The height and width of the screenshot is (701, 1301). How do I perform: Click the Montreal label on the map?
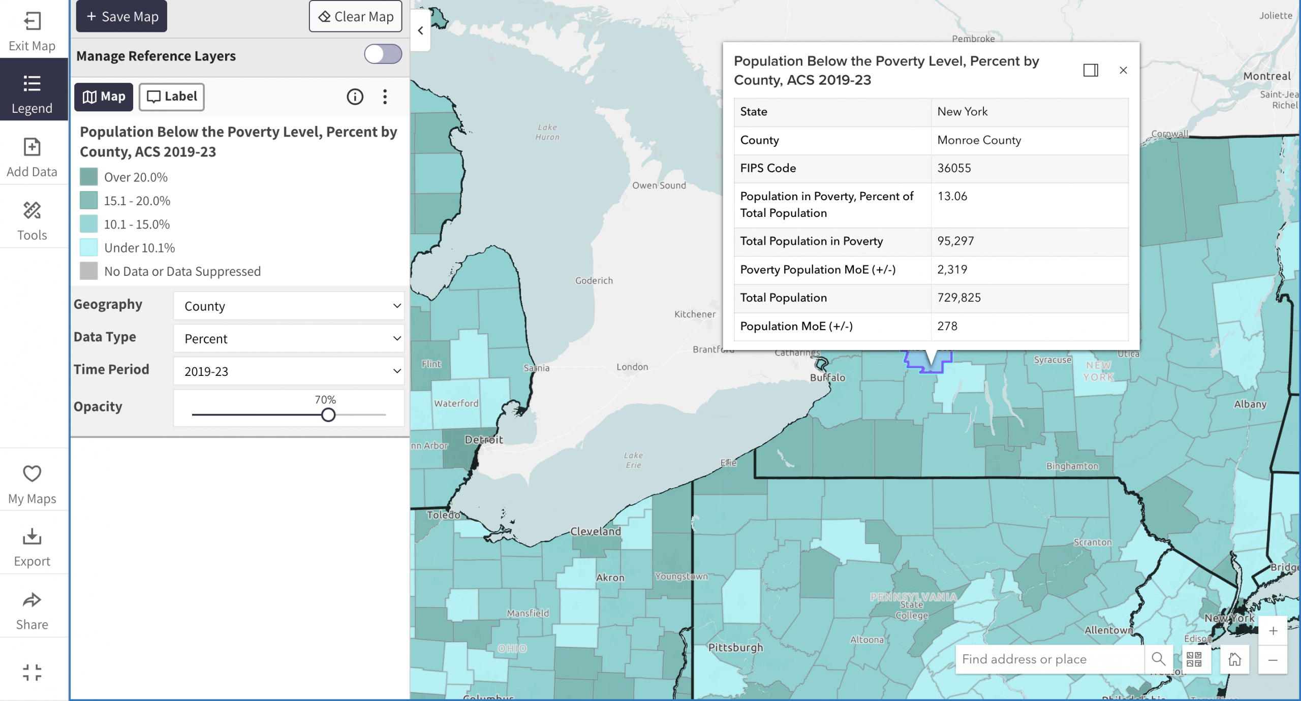point(1267,76)
